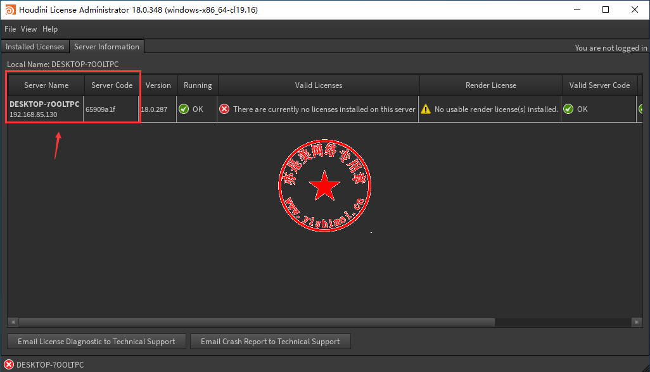The width and height of the screenshot is (650, 372).
Task: Minimize the License Administrator window
Action: [577, 10]
